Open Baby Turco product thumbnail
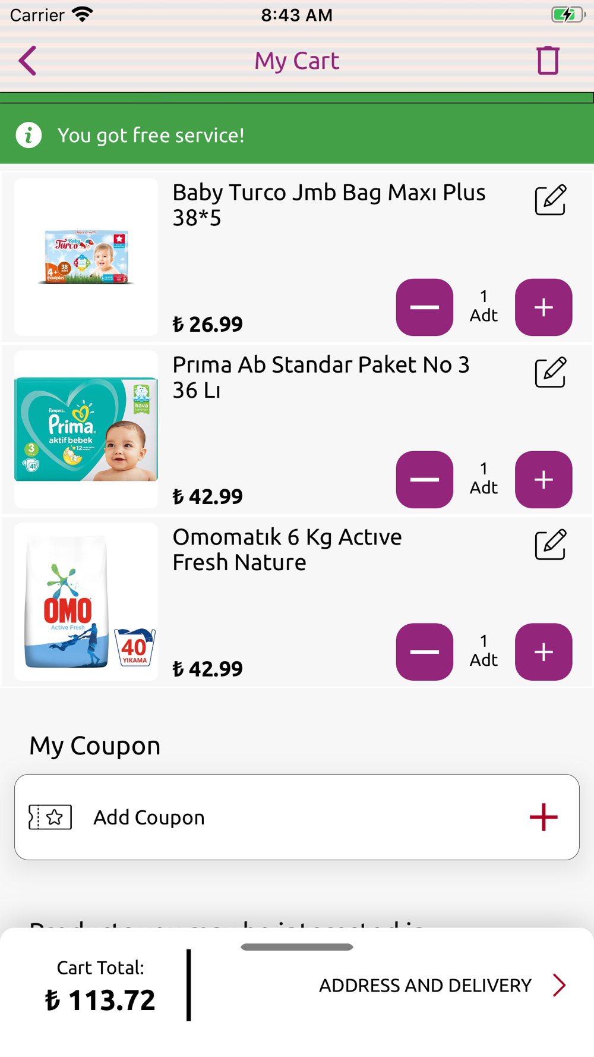Viewport: 594px width, 1057px height. [86, 257]
